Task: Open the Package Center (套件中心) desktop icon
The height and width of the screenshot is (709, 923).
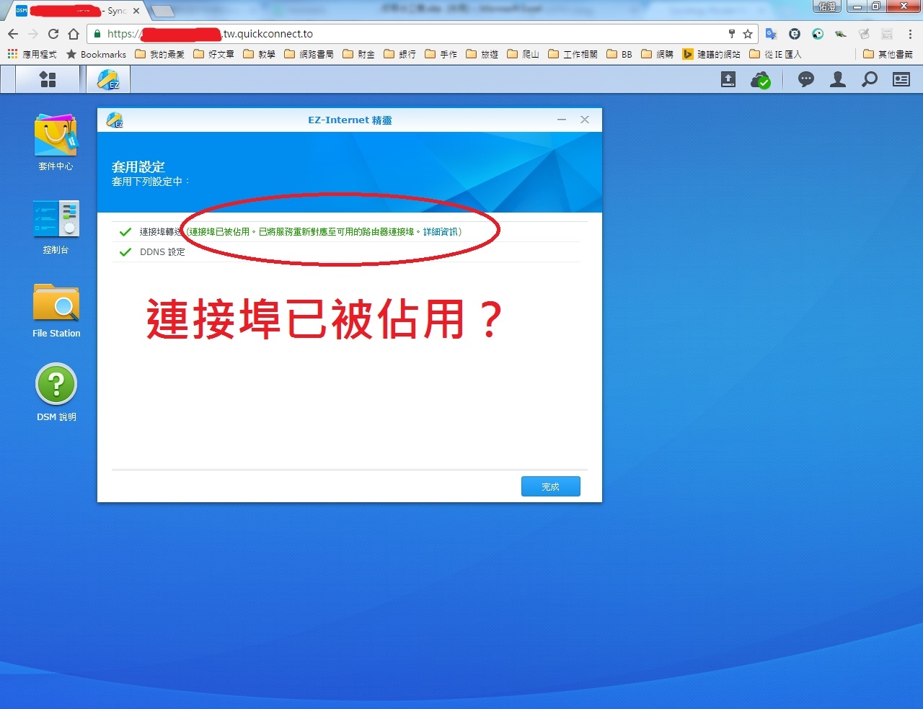Action: (x=56, y=142)
